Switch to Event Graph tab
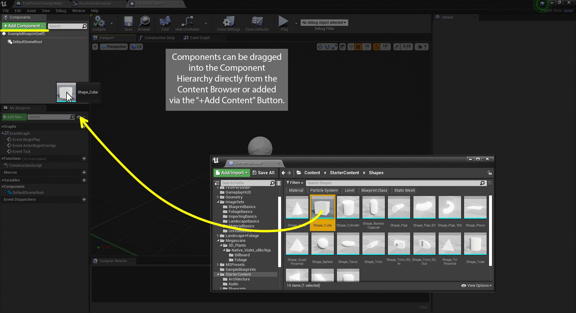576x313 pixels. point(200,38)
